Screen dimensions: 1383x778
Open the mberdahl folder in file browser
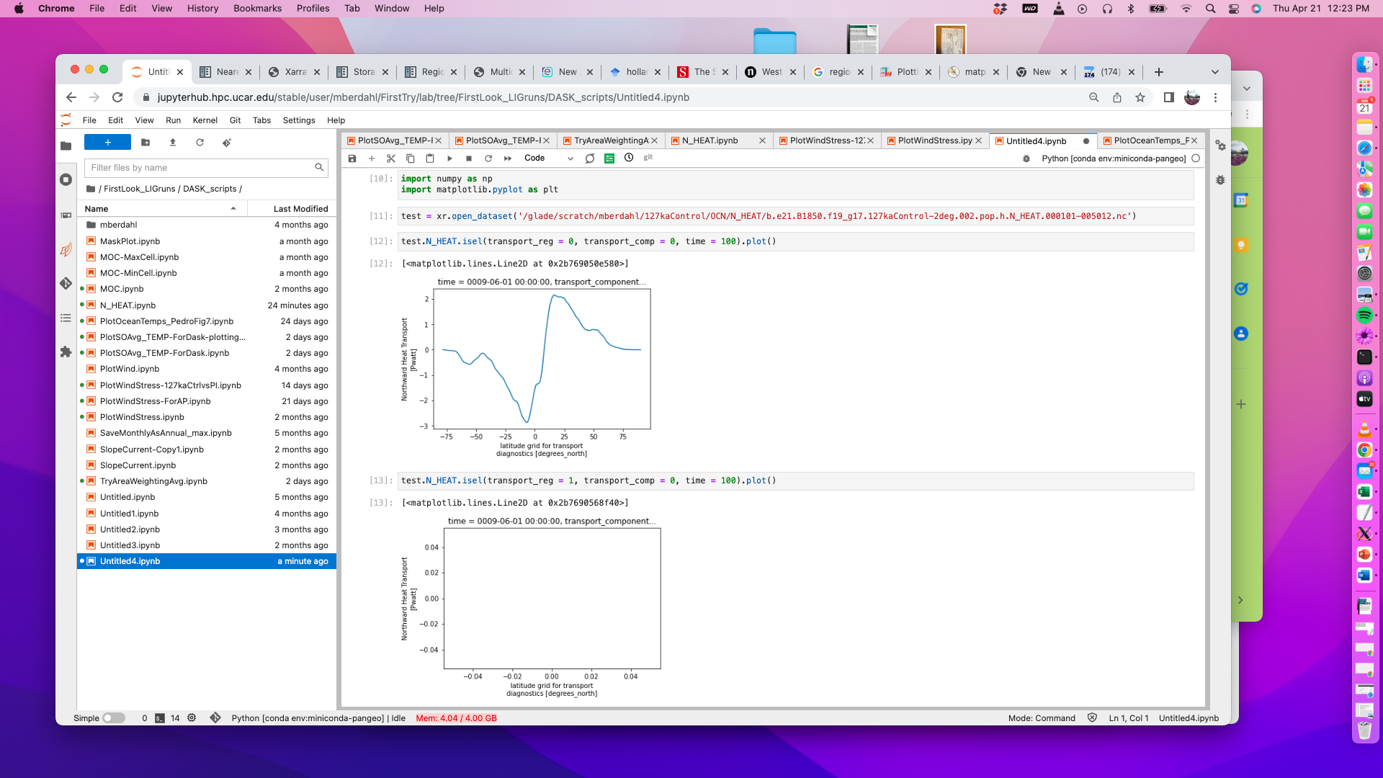(207, 225)
